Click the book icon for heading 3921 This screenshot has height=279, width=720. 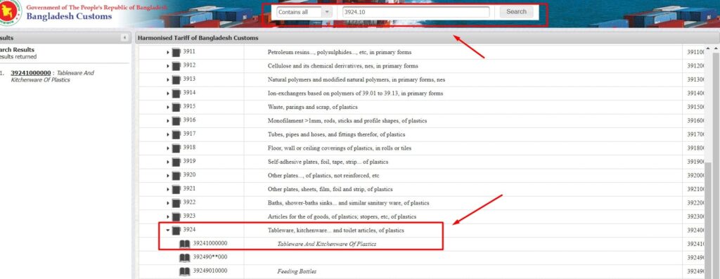click(x=176, y=189)
